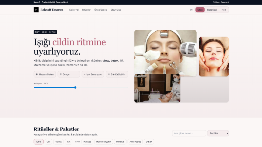
Task: Toggle the Hamile Uygun tag
Action: 104,142
